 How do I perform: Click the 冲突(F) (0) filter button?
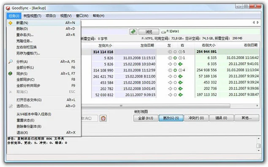(x=196, y=118)
